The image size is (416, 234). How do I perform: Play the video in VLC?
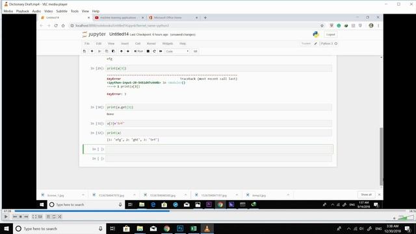tap(6, 216)
